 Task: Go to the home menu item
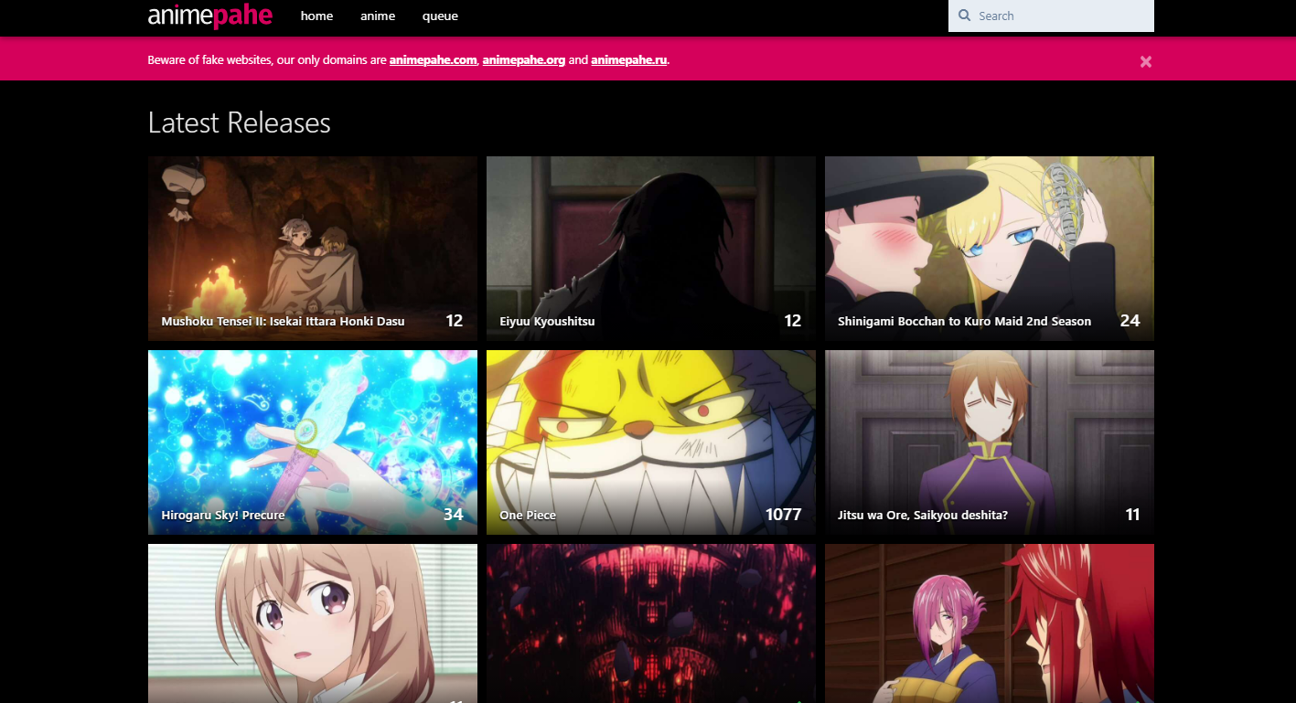[316, 16]
